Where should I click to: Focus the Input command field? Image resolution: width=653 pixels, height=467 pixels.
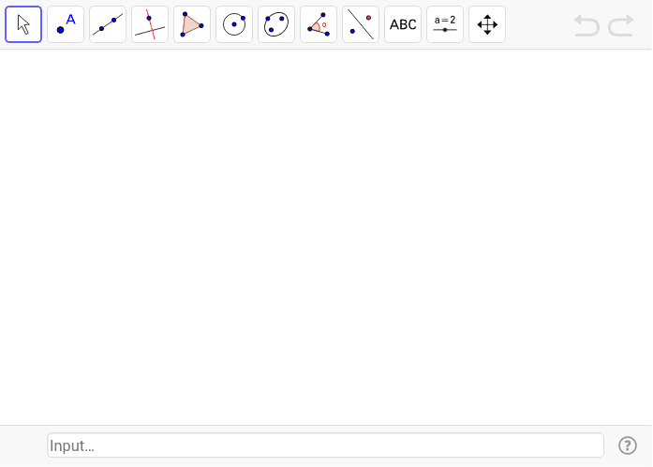pyautogui.click(x=325, y=445)
